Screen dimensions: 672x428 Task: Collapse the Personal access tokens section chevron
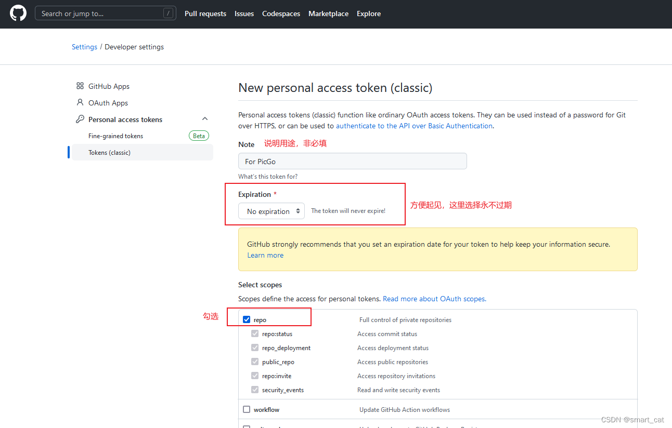(205, 119)
